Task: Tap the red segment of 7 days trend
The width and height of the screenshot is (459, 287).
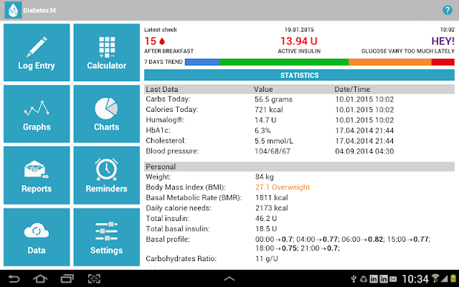Action: tap(443, 62)
